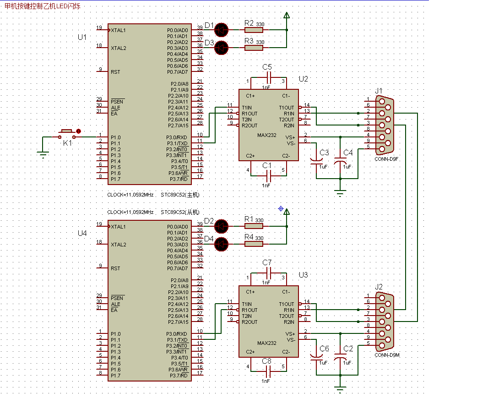Image resolution: width=488 pixels, height=398 pixels.
Task: Click the U3 reference label
Action: tap(304, 275)
